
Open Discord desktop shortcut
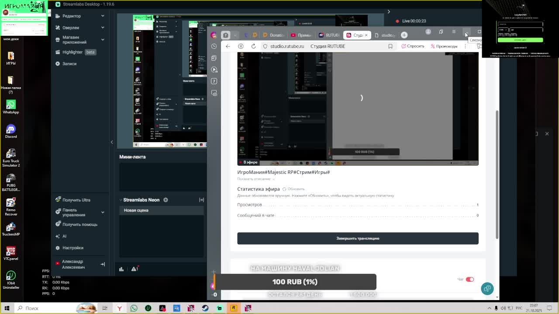[x=11, y=131]
